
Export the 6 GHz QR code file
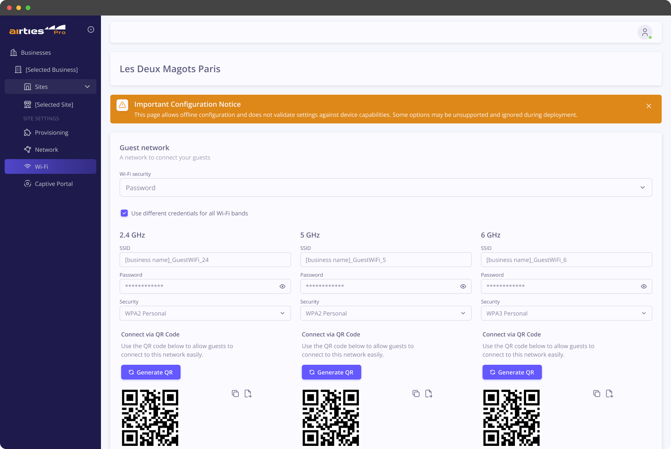(x=609, y=394)
